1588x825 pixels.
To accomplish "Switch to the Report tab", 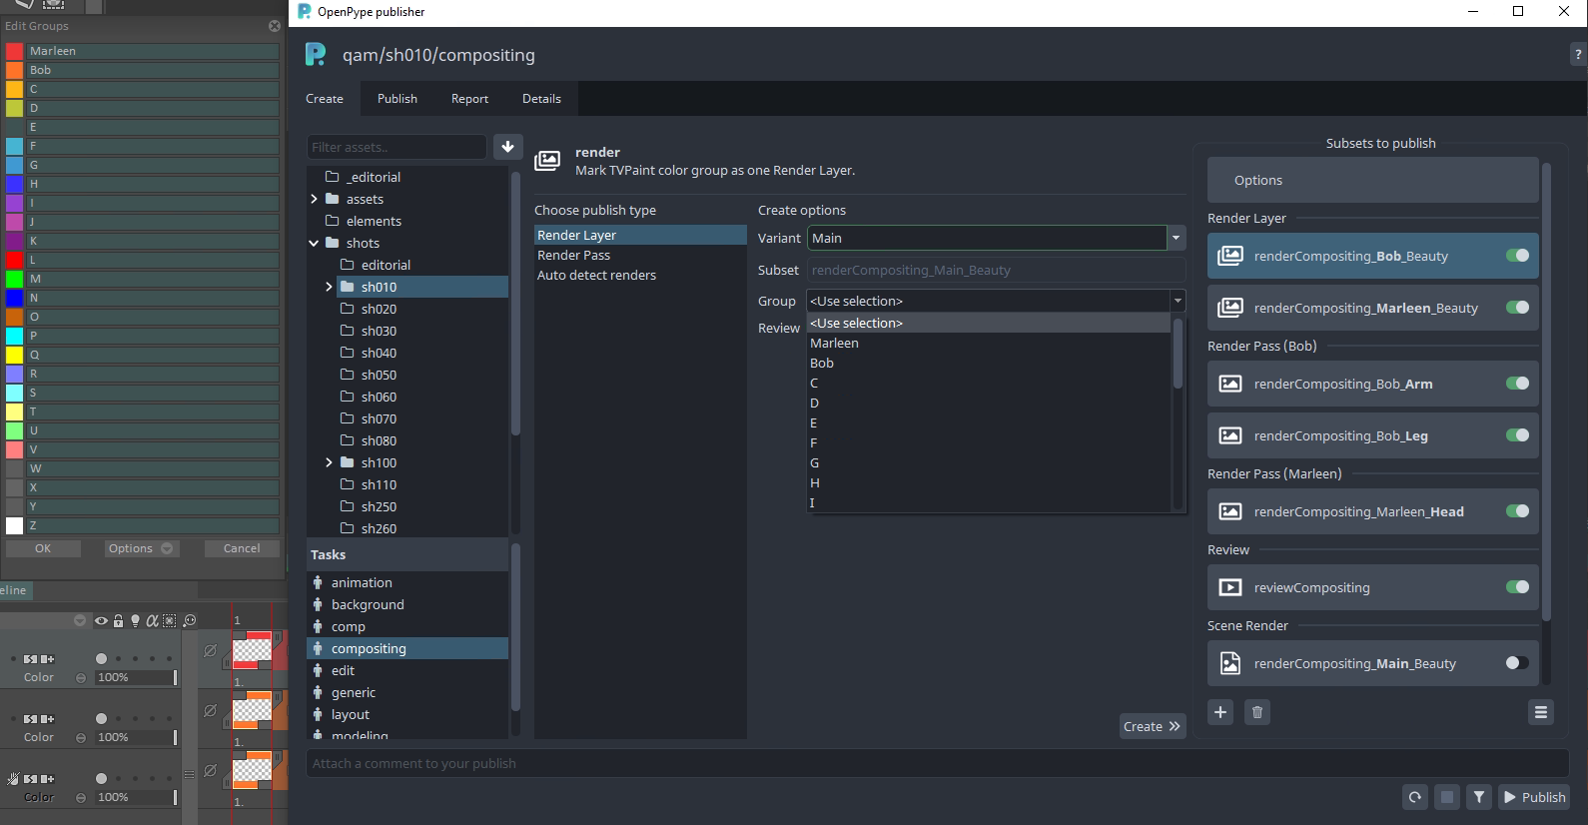I will click(x=469, y=99).
